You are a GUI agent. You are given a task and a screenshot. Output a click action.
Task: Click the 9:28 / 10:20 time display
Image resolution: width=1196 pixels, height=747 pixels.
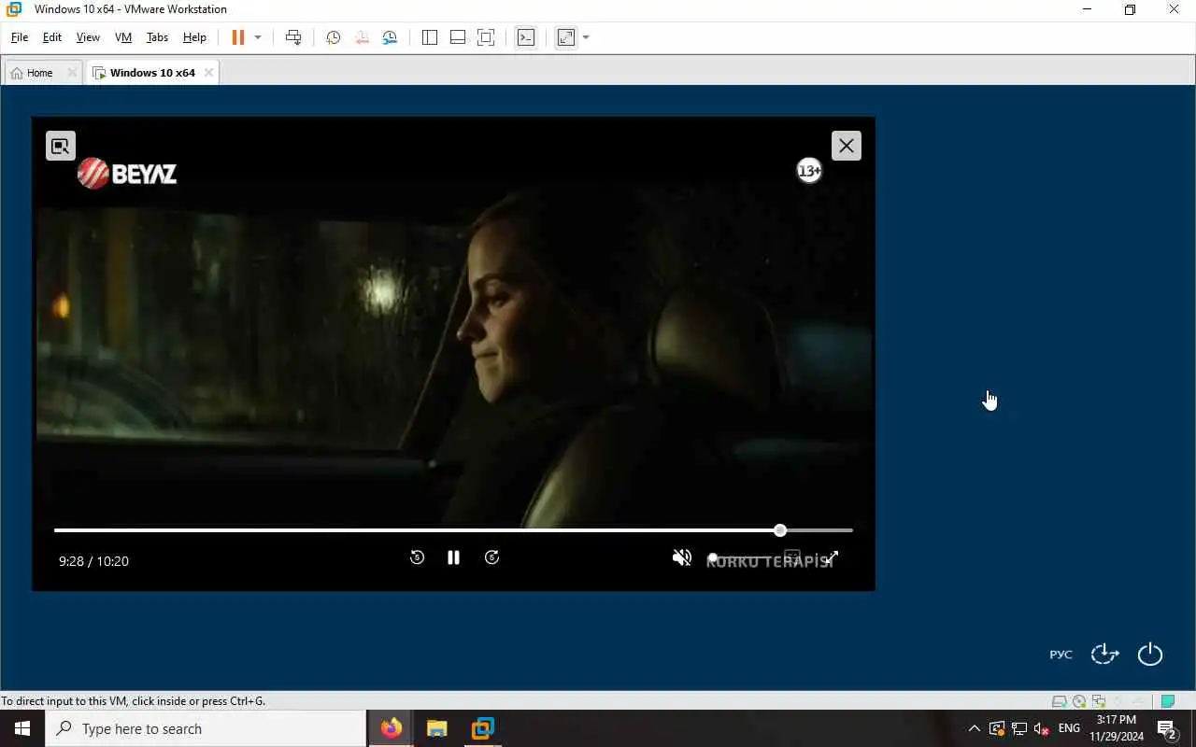click(93, 561)
